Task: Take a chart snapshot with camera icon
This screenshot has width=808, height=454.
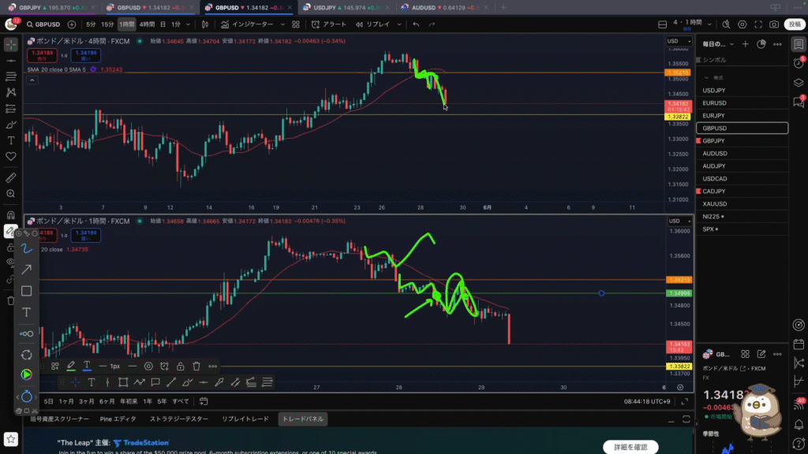Action: (774, 24)
